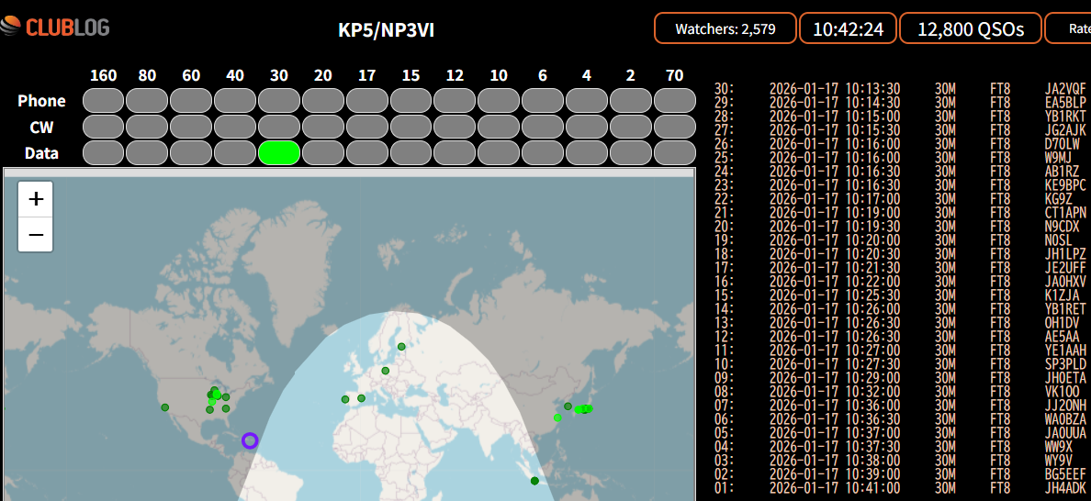The height and width of the screenshot is (501, 1091).
Task: Click the green marker over Portugal
Action: (x=345, y=399)
